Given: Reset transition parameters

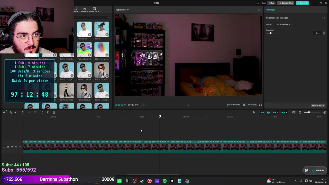Looking at the screenshot, I should [323, 18].
